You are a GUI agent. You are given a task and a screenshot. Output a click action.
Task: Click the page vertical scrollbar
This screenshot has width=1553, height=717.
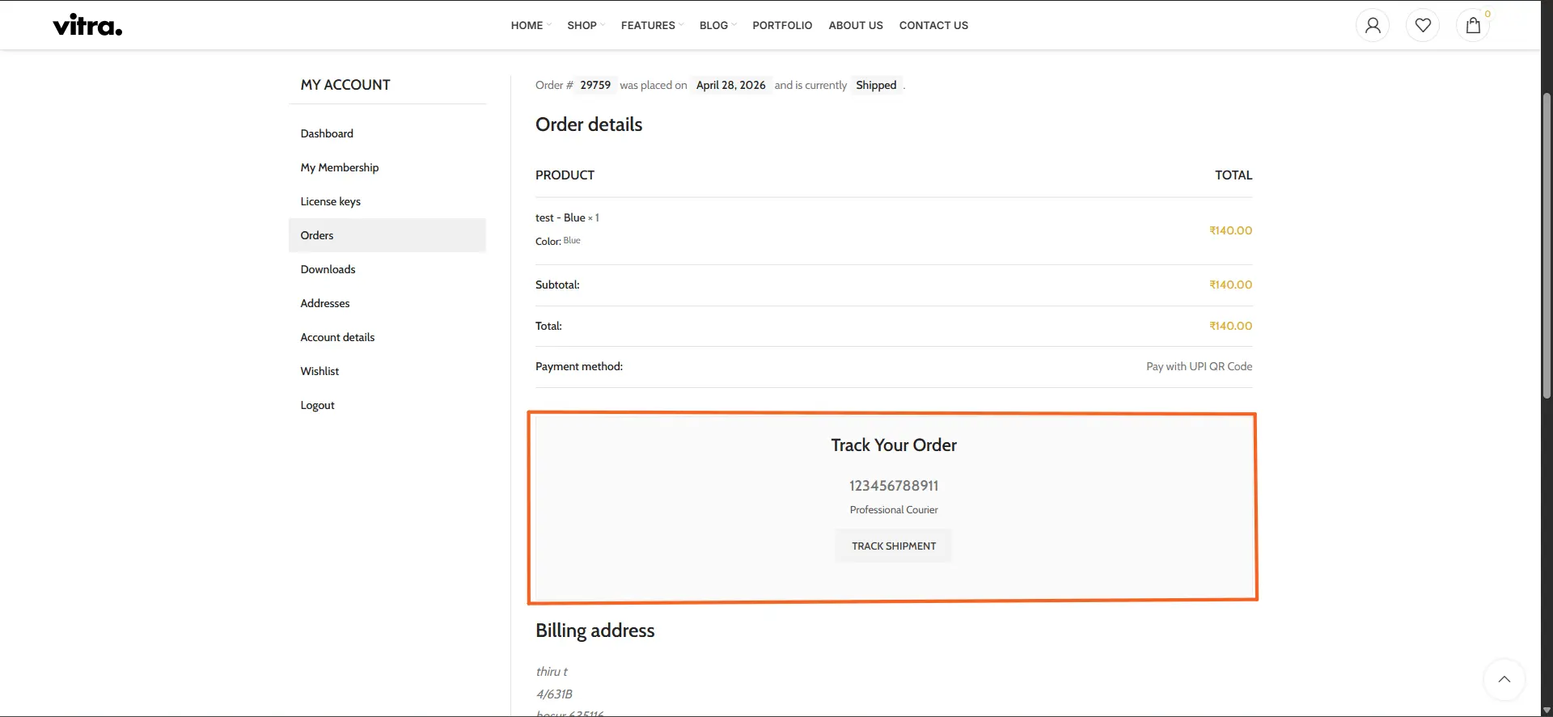(1547, 245)
